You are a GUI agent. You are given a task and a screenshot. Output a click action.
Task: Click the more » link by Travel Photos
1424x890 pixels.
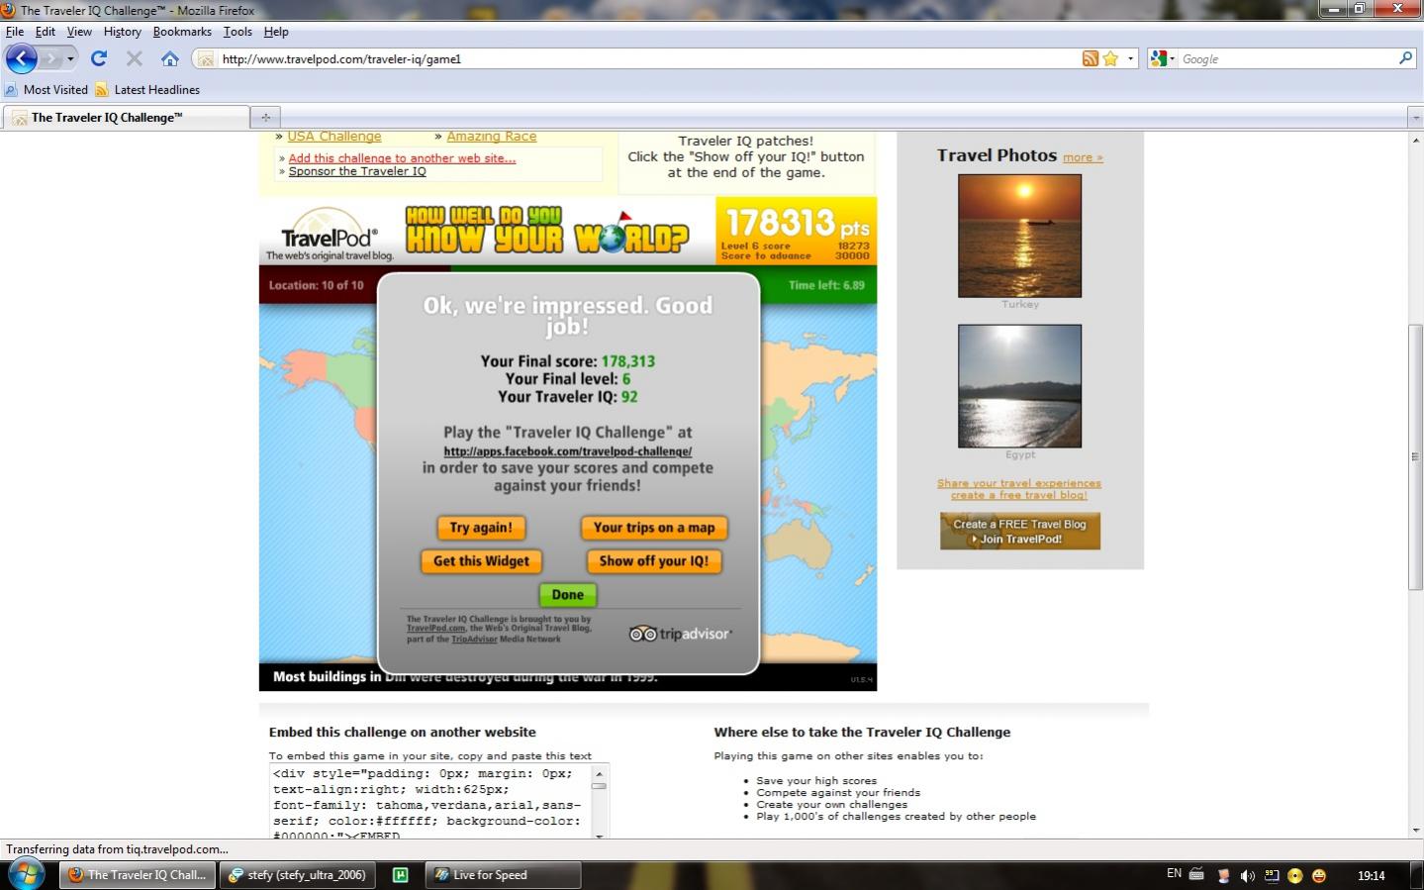(1083, 157)
